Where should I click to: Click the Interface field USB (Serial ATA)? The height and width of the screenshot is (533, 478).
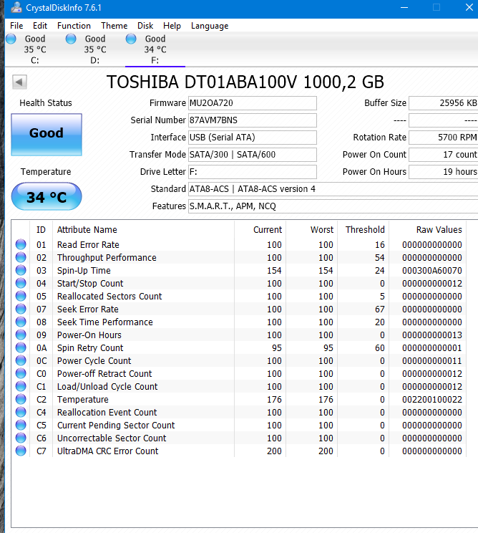point(253,138)
